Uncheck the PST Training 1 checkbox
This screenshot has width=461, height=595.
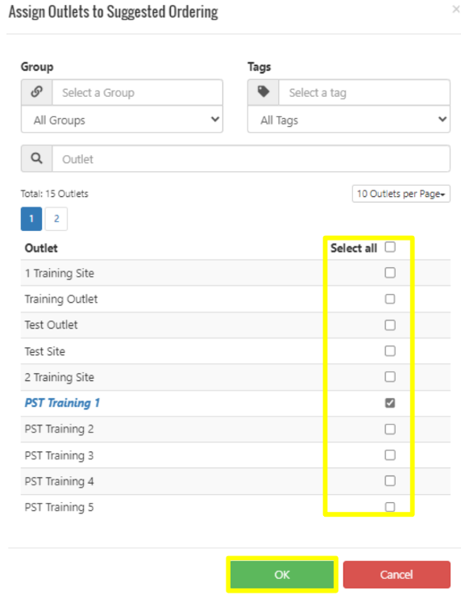coord(390,403)
